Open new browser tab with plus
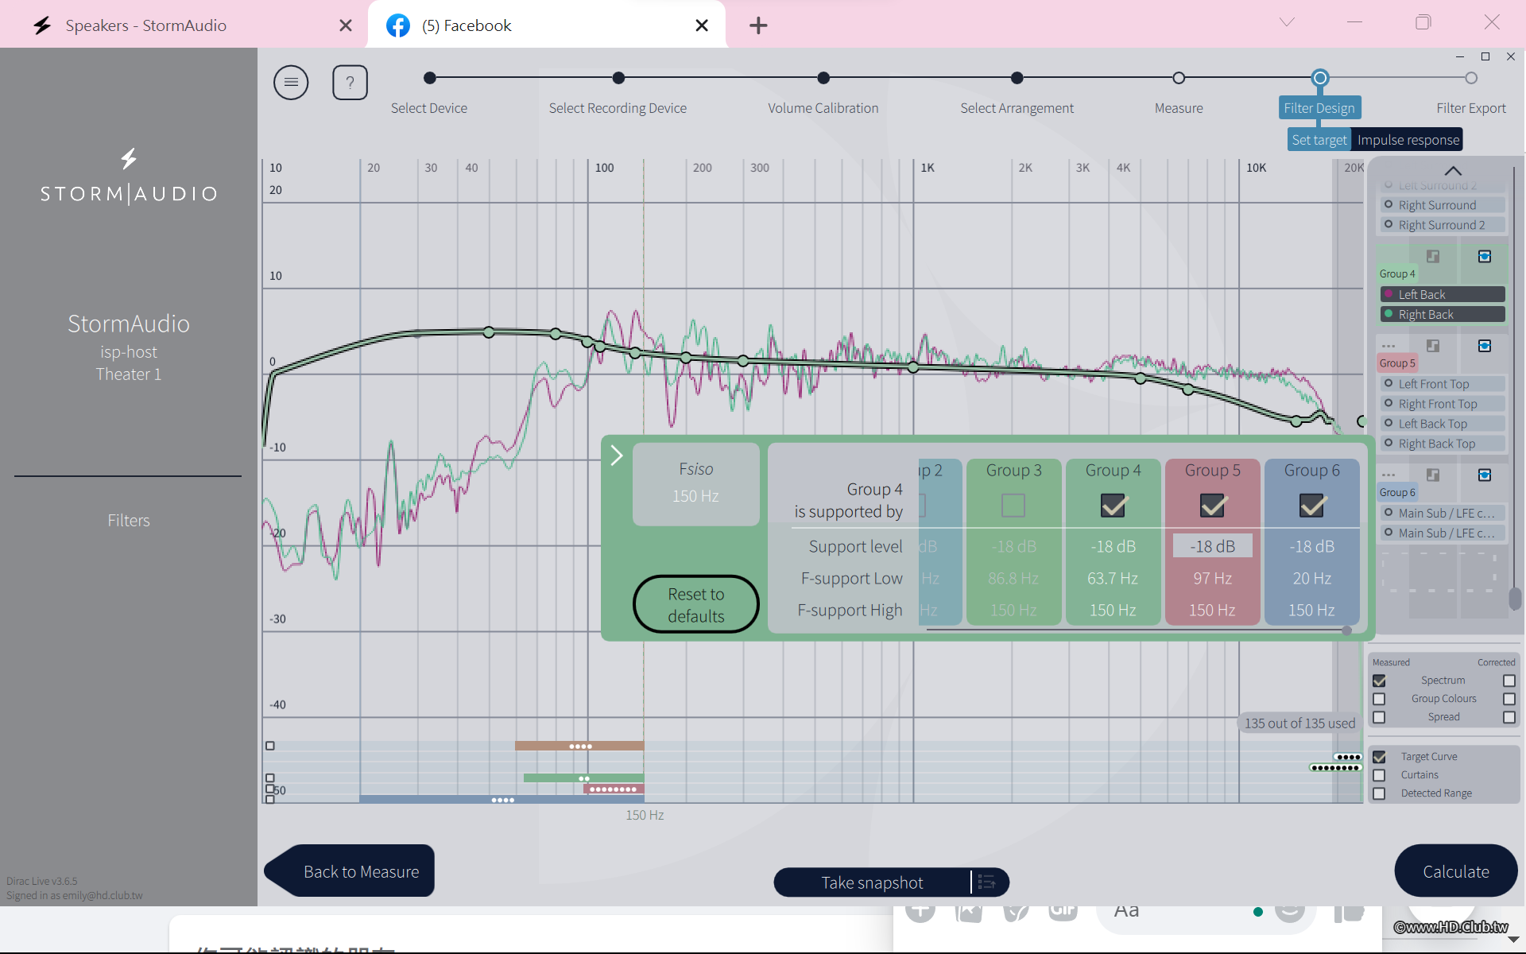This screenshot has width=1526, height=954. (758, 25)
